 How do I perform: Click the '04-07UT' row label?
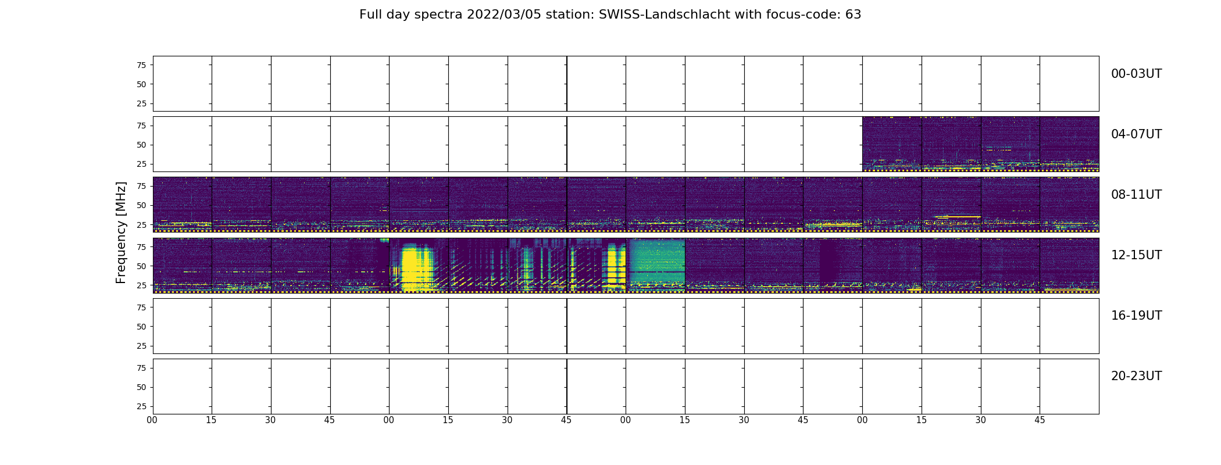[1136, 134]
